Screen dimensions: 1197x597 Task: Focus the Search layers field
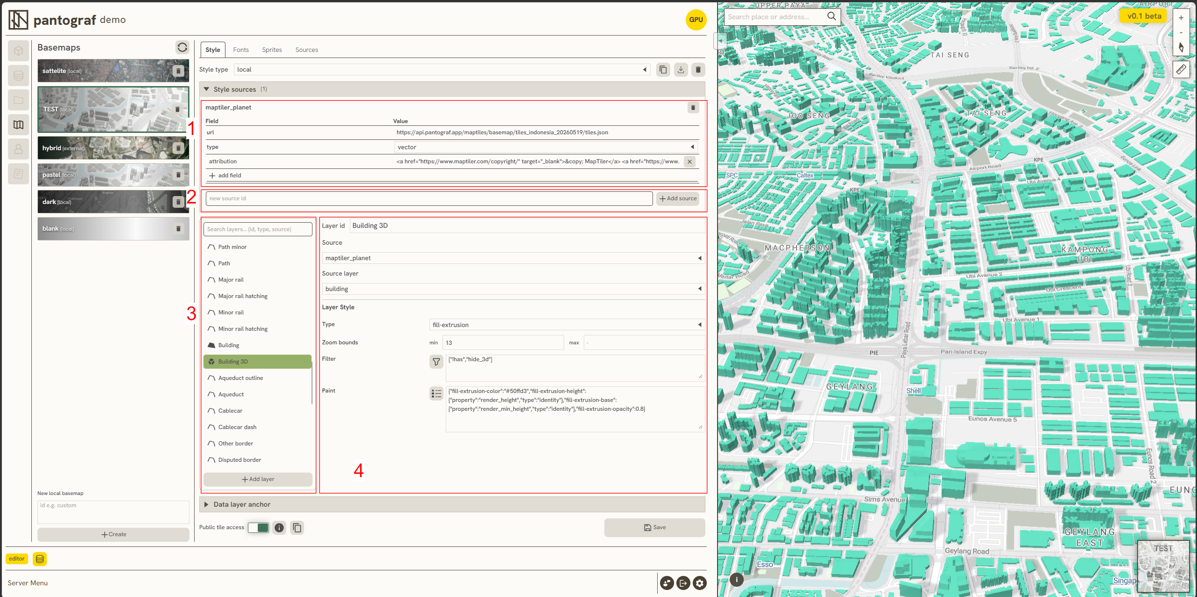point(258,229)
